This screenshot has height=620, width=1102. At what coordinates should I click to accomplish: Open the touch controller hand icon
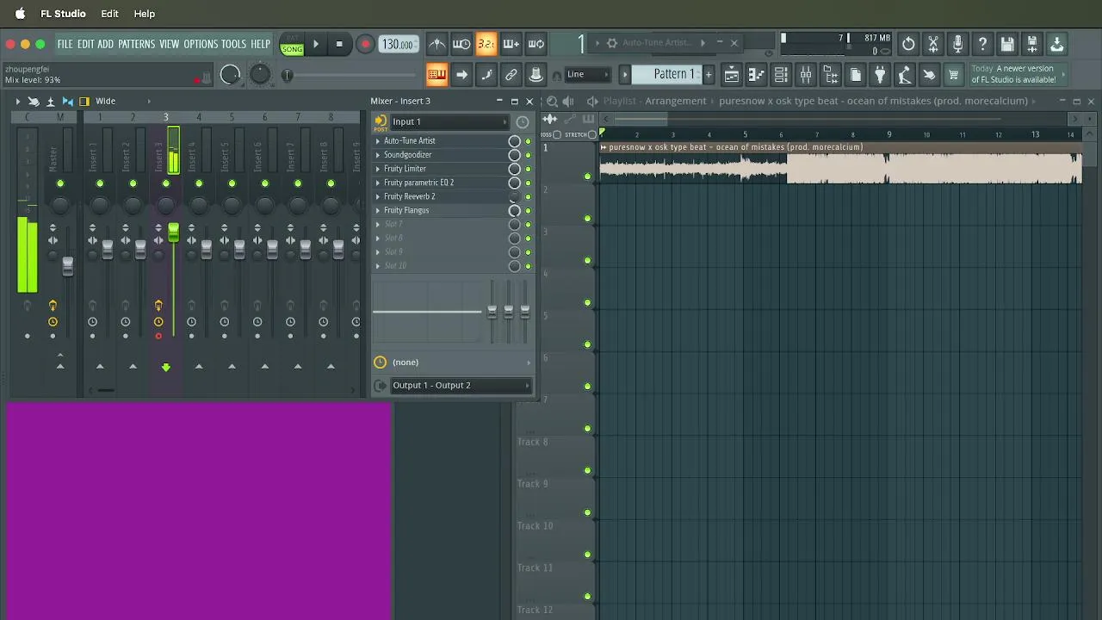[929, 75]
